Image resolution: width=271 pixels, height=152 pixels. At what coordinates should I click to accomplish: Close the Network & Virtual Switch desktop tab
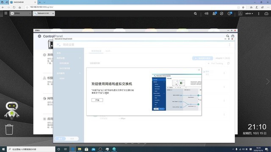(x=53, y=14)
